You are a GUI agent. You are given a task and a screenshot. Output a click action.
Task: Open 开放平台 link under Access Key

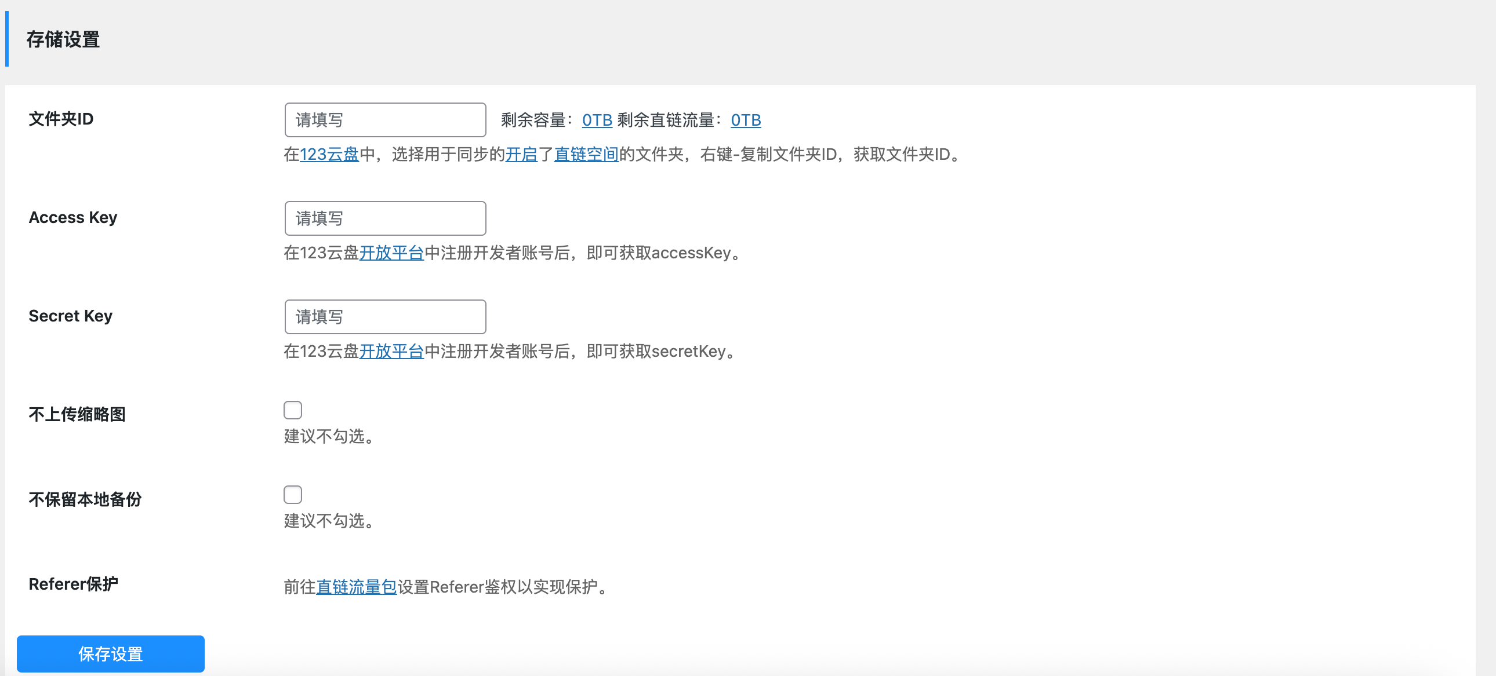pyautogui.click(x=391, y=253)
